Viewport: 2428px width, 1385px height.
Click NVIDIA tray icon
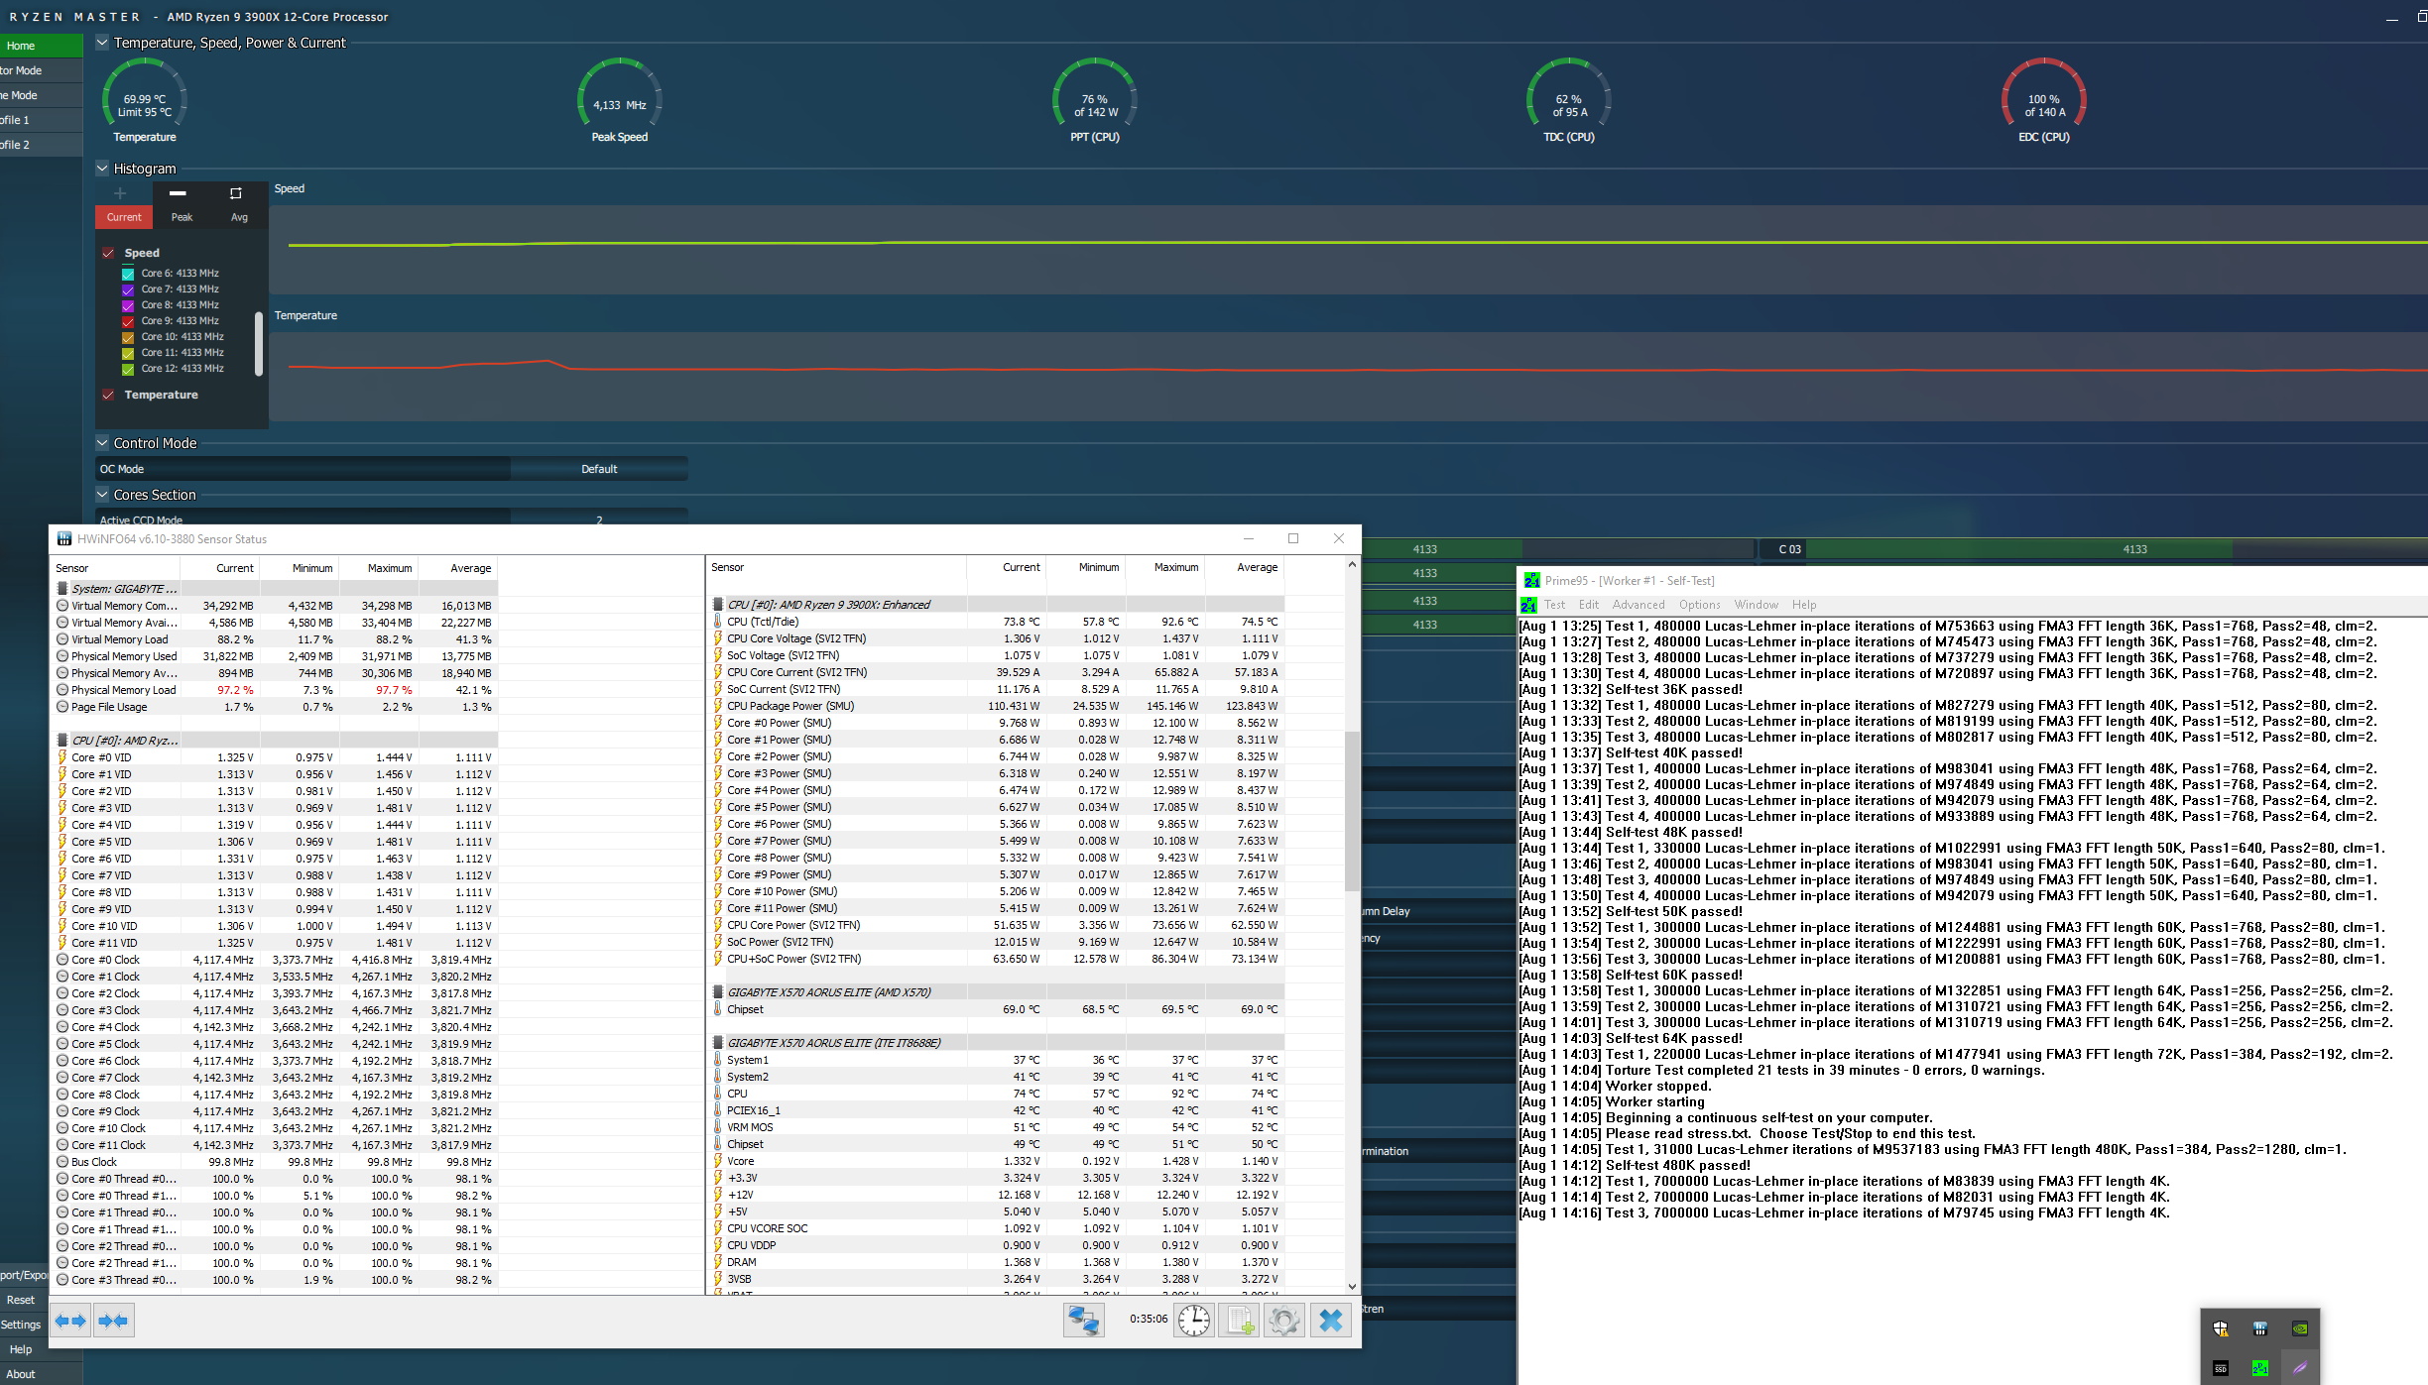coord(2300,1328)
